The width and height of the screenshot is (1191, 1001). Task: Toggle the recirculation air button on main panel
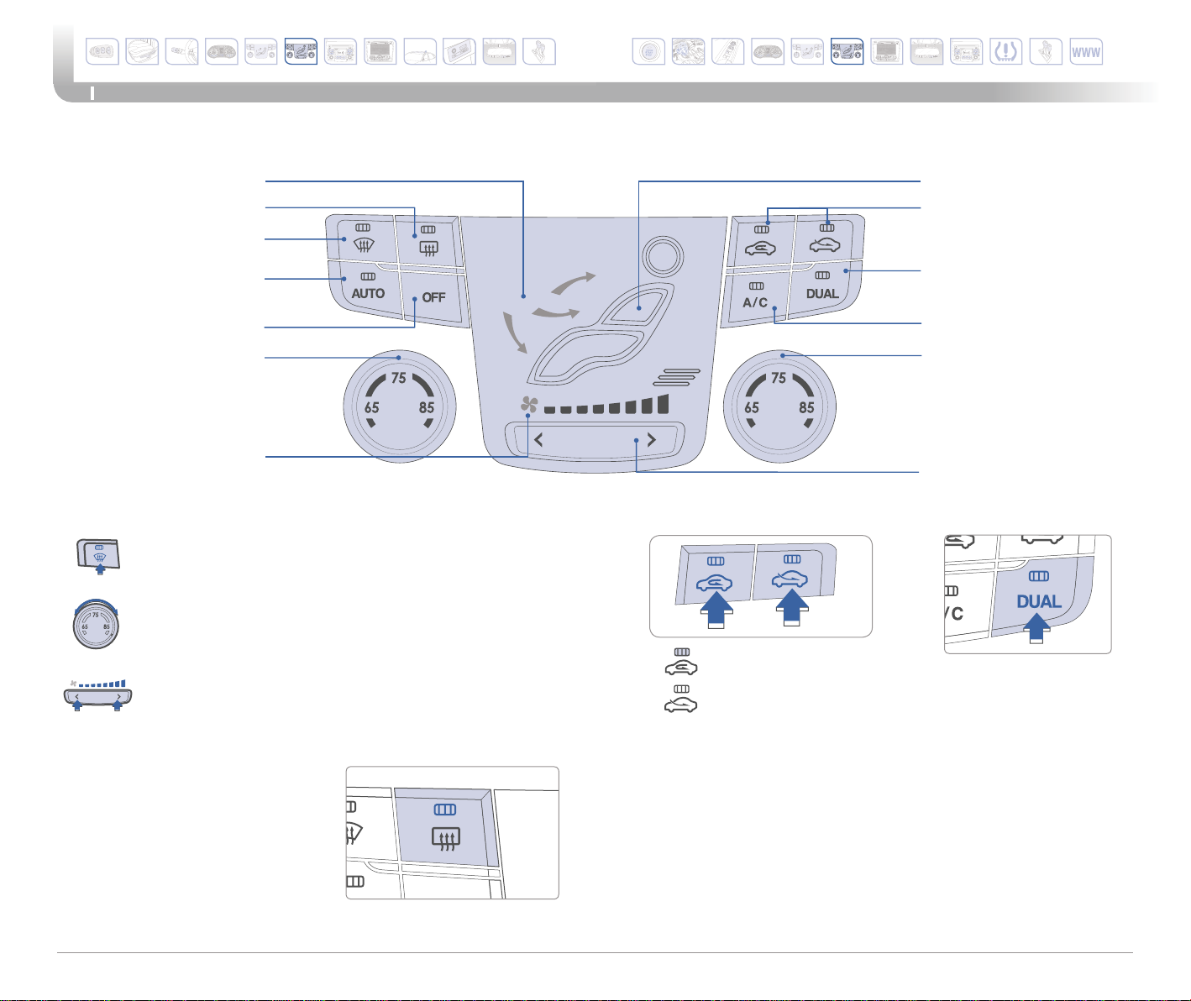pos(760,241)
